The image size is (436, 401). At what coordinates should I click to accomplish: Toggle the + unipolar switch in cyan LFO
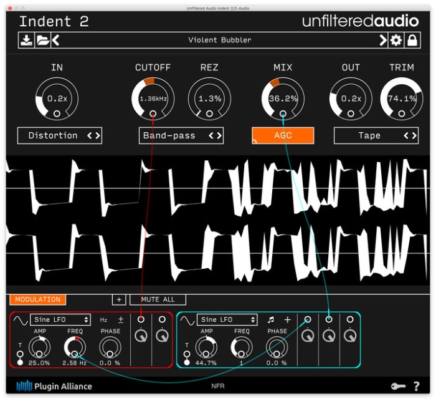click(x=288, y=320)
